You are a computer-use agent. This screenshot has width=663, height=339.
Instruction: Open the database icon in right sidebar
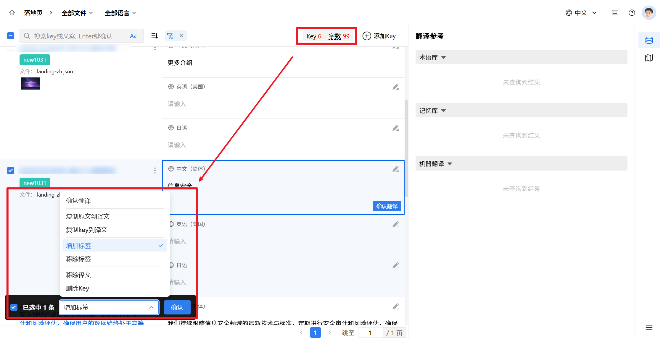(649, 40)
